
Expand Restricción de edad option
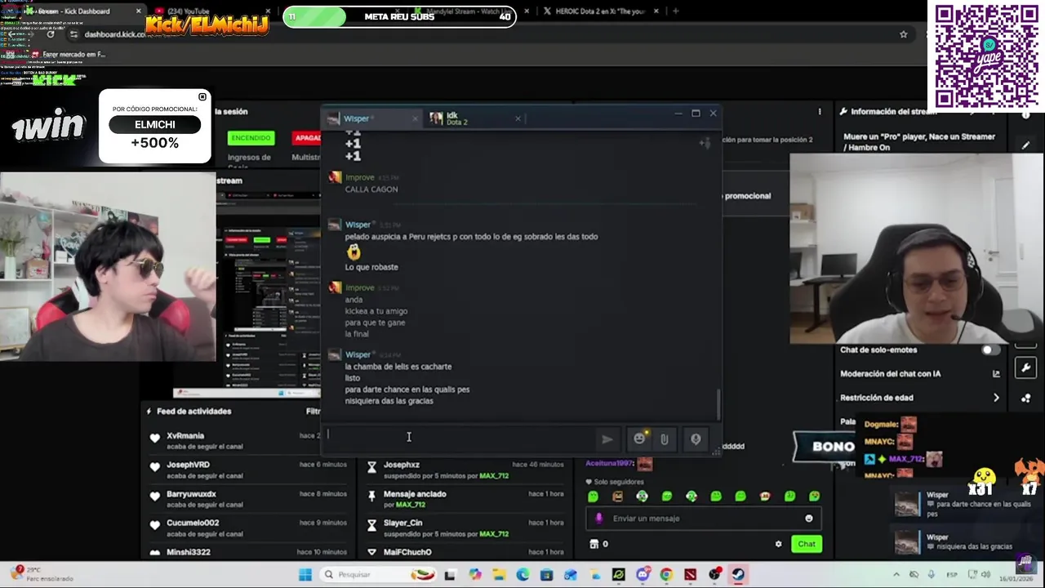point(919,398)
